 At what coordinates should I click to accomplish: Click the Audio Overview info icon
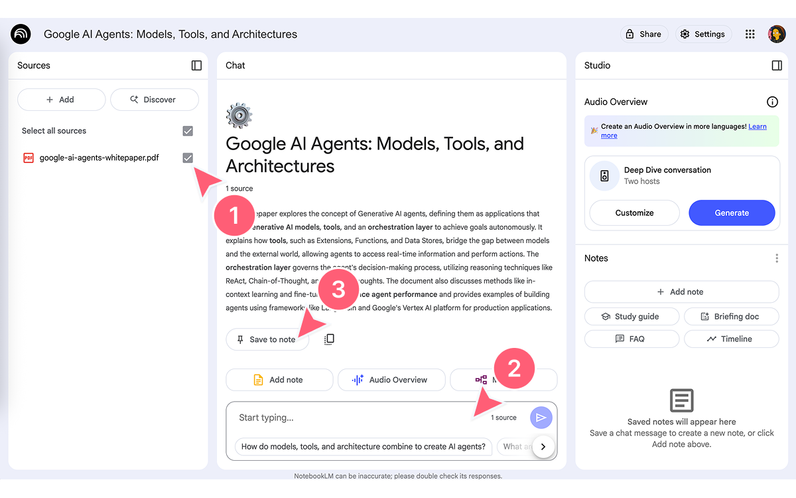[x=772, y=102]
